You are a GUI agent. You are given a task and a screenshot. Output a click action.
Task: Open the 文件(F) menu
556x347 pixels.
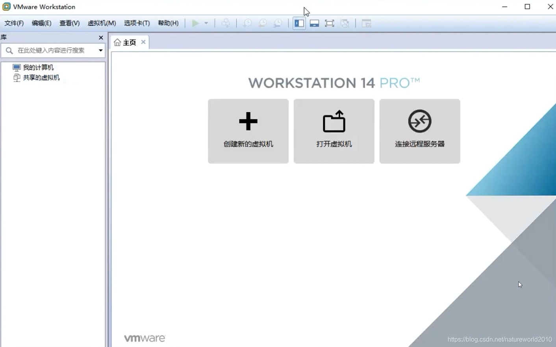[14, 23]
